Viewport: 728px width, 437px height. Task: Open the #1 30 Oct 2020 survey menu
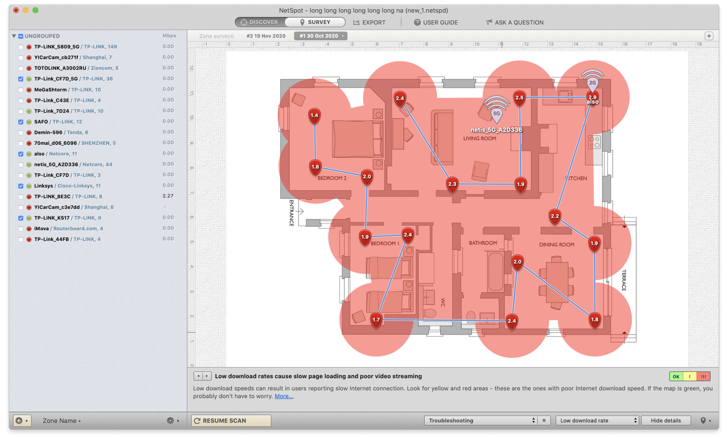pyautogui.click(x=320, y=36)
